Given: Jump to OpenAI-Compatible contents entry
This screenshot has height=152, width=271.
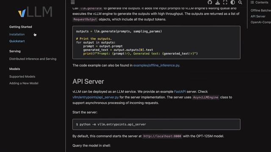Looking at the screenshot, I should (x=261, y=22).
